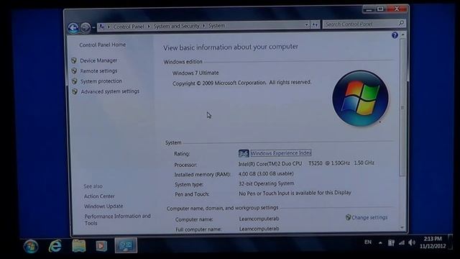The image size is (460, 259).
Task: Click the shield icon beside Remote settings
Action: [74, 71]
